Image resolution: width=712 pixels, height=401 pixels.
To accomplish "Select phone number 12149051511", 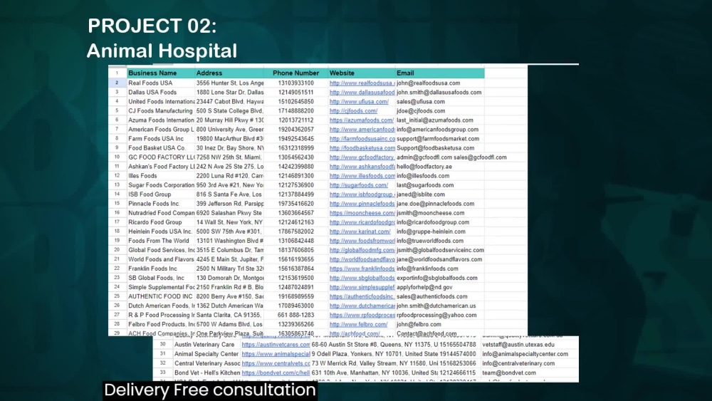I will point(295,92).
